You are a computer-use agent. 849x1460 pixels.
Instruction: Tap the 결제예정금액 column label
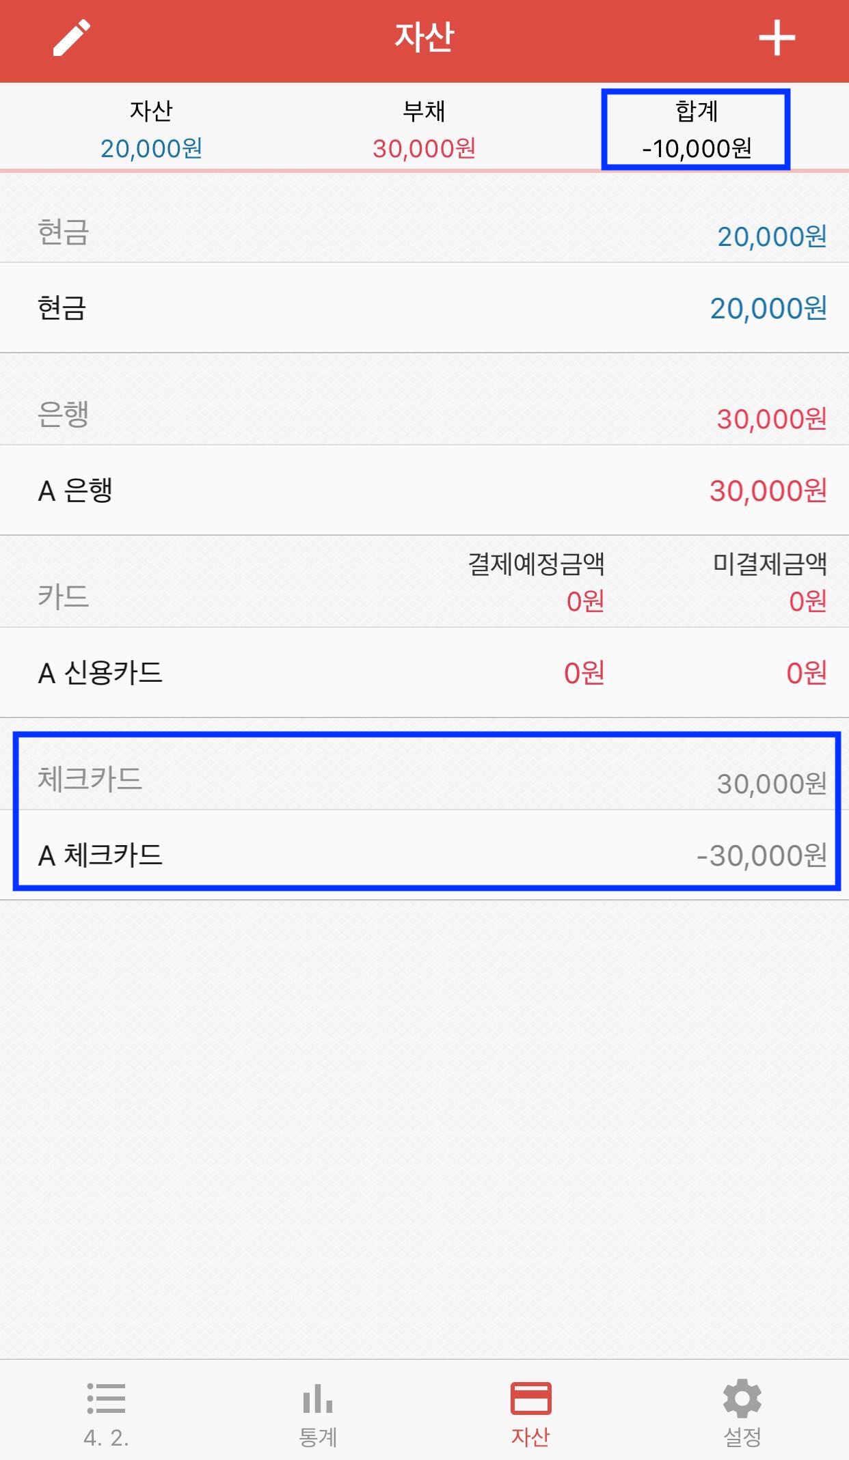(536, 564)
